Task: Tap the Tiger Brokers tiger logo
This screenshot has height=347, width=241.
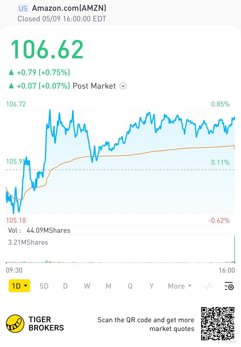Action: 15,324
